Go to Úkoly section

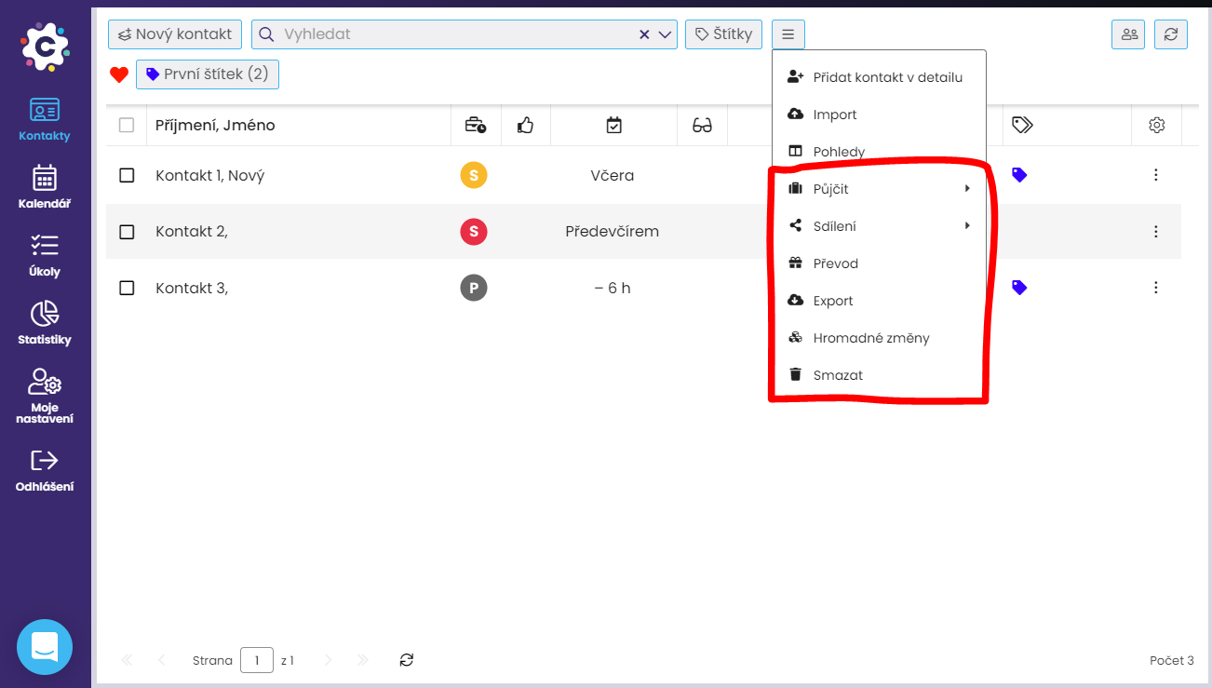(45, 254)
